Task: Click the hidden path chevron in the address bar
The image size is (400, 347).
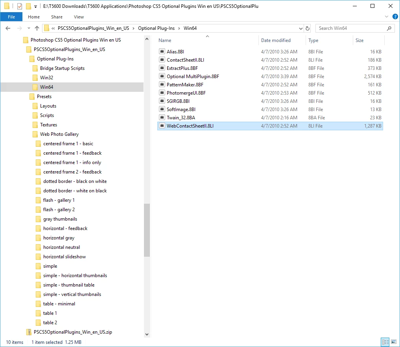Action: [53, 28]
